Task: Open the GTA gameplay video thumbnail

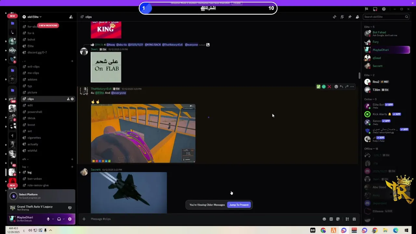Action: pos(143,133)
